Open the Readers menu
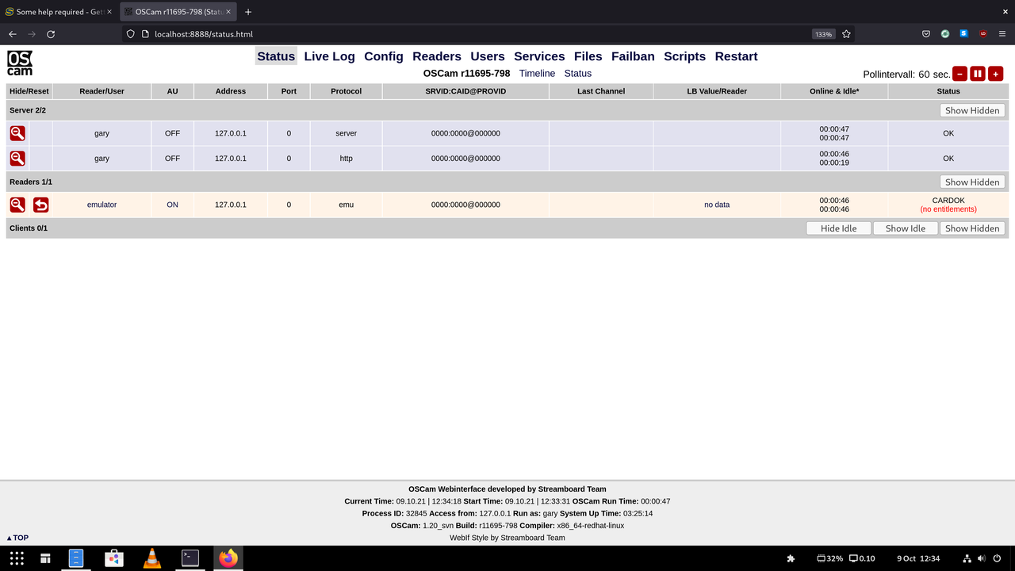 click(437, 56)
